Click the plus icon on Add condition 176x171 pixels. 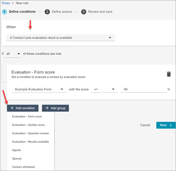point(12,108)
